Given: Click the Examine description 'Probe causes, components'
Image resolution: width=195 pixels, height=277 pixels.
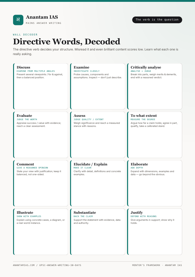Looking at the screenshot, I should (98, 76).
